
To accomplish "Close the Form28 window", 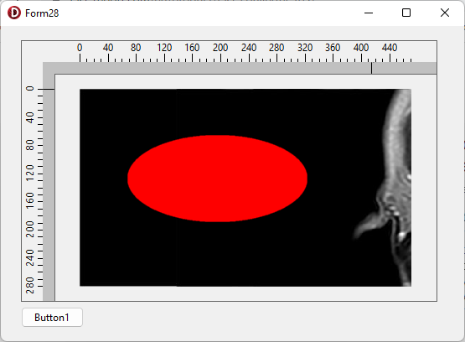I will (x=445, y=13).
